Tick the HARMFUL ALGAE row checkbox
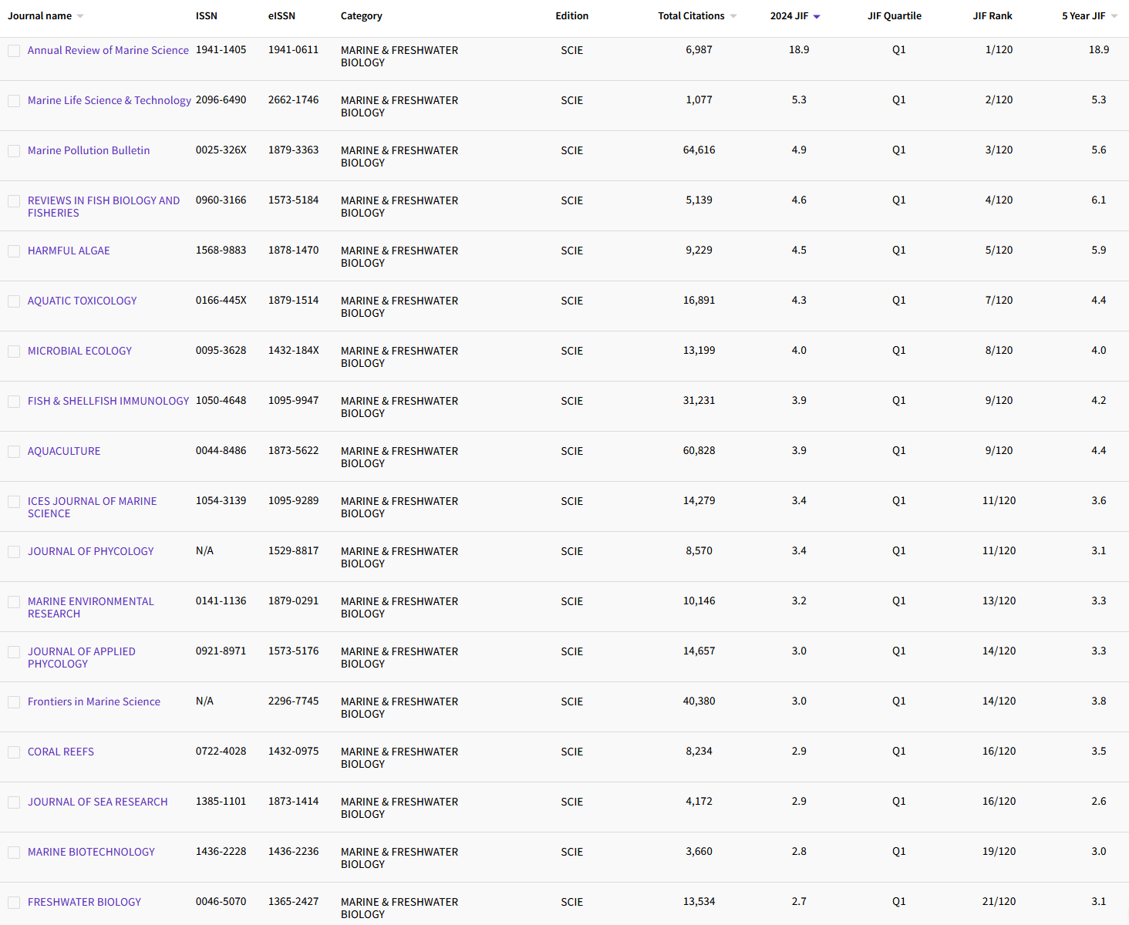Image resolution: width=1129 pixels, height=925 pixels. point(14,251)
